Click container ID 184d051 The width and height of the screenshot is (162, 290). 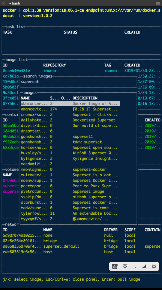[x=11, y=131]
